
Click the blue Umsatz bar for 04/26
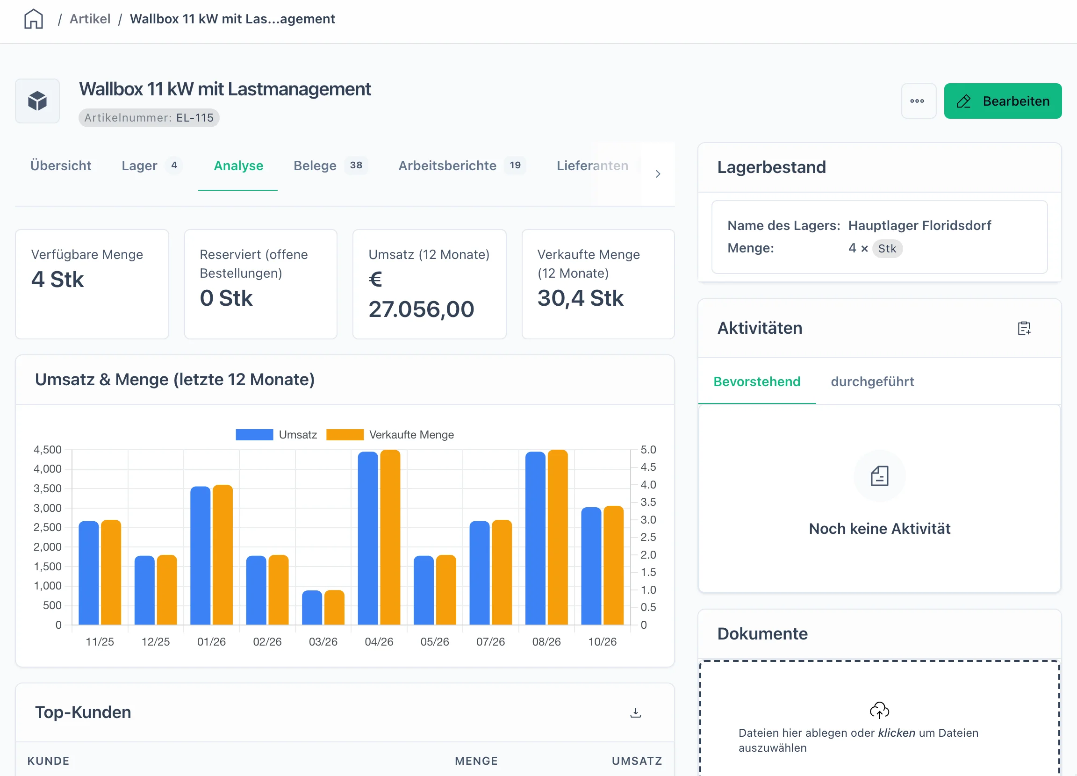(x=367, y=538)
